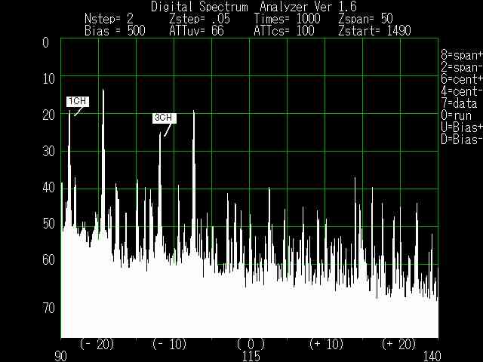Click the Zstep= .05 parameter
Viewport: 483px width, 362px height.
[x=199, y=19]
